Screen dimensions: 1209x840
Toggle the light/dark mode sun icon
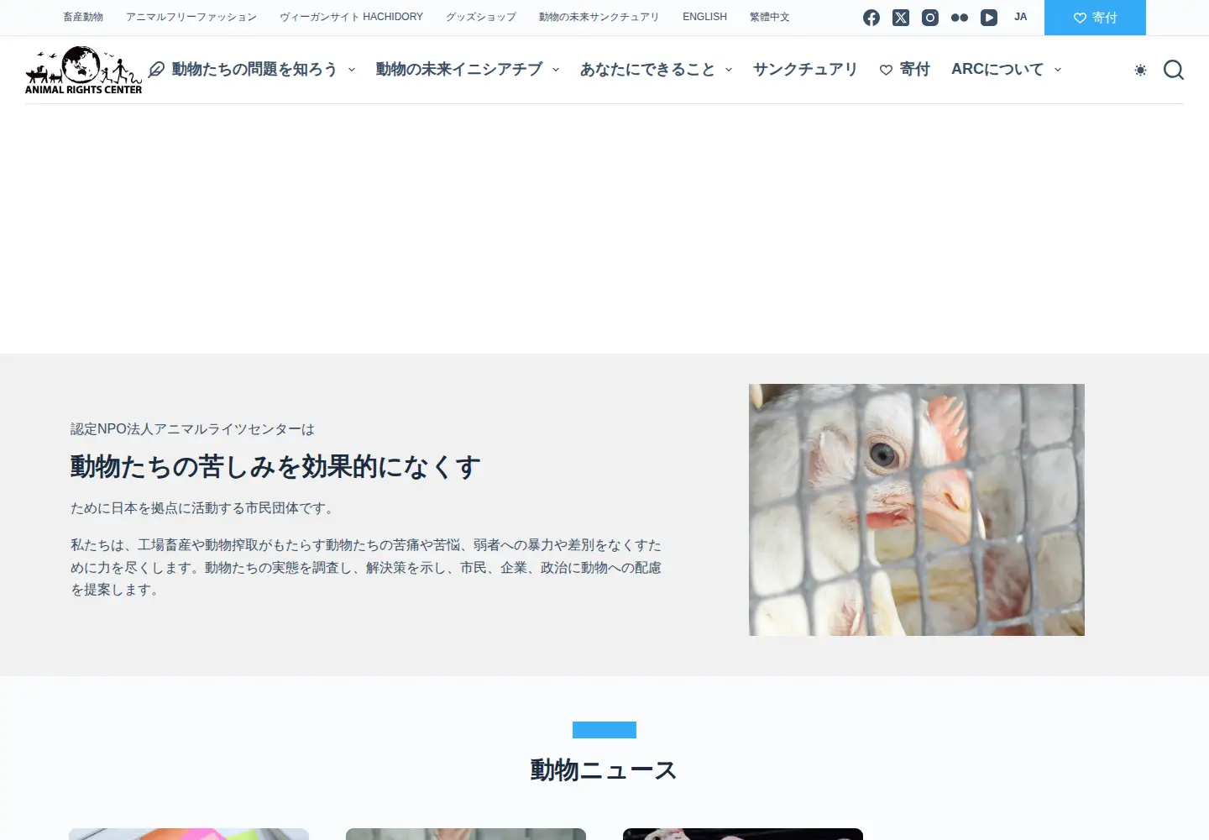coord(1140,70)
